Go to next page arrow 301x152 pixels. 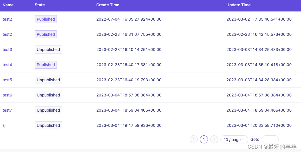tap(214, 139)
